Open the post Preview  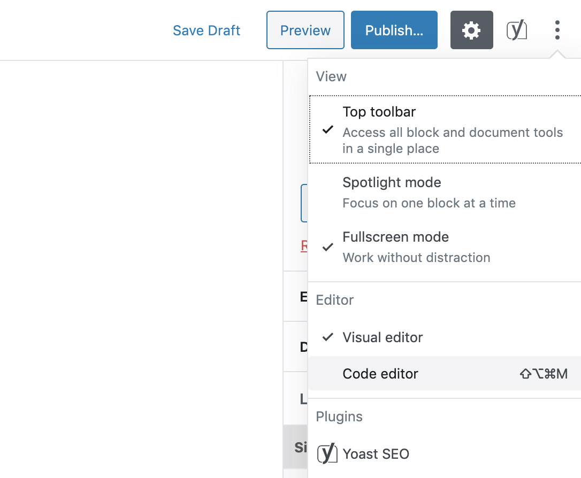coord(305,30)
